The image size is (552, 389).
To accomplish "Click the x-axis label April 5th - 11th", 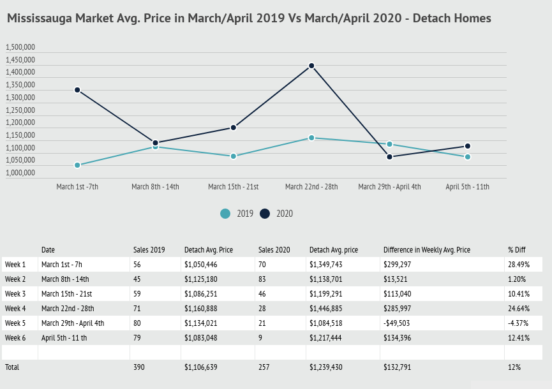I will (468, 187).
